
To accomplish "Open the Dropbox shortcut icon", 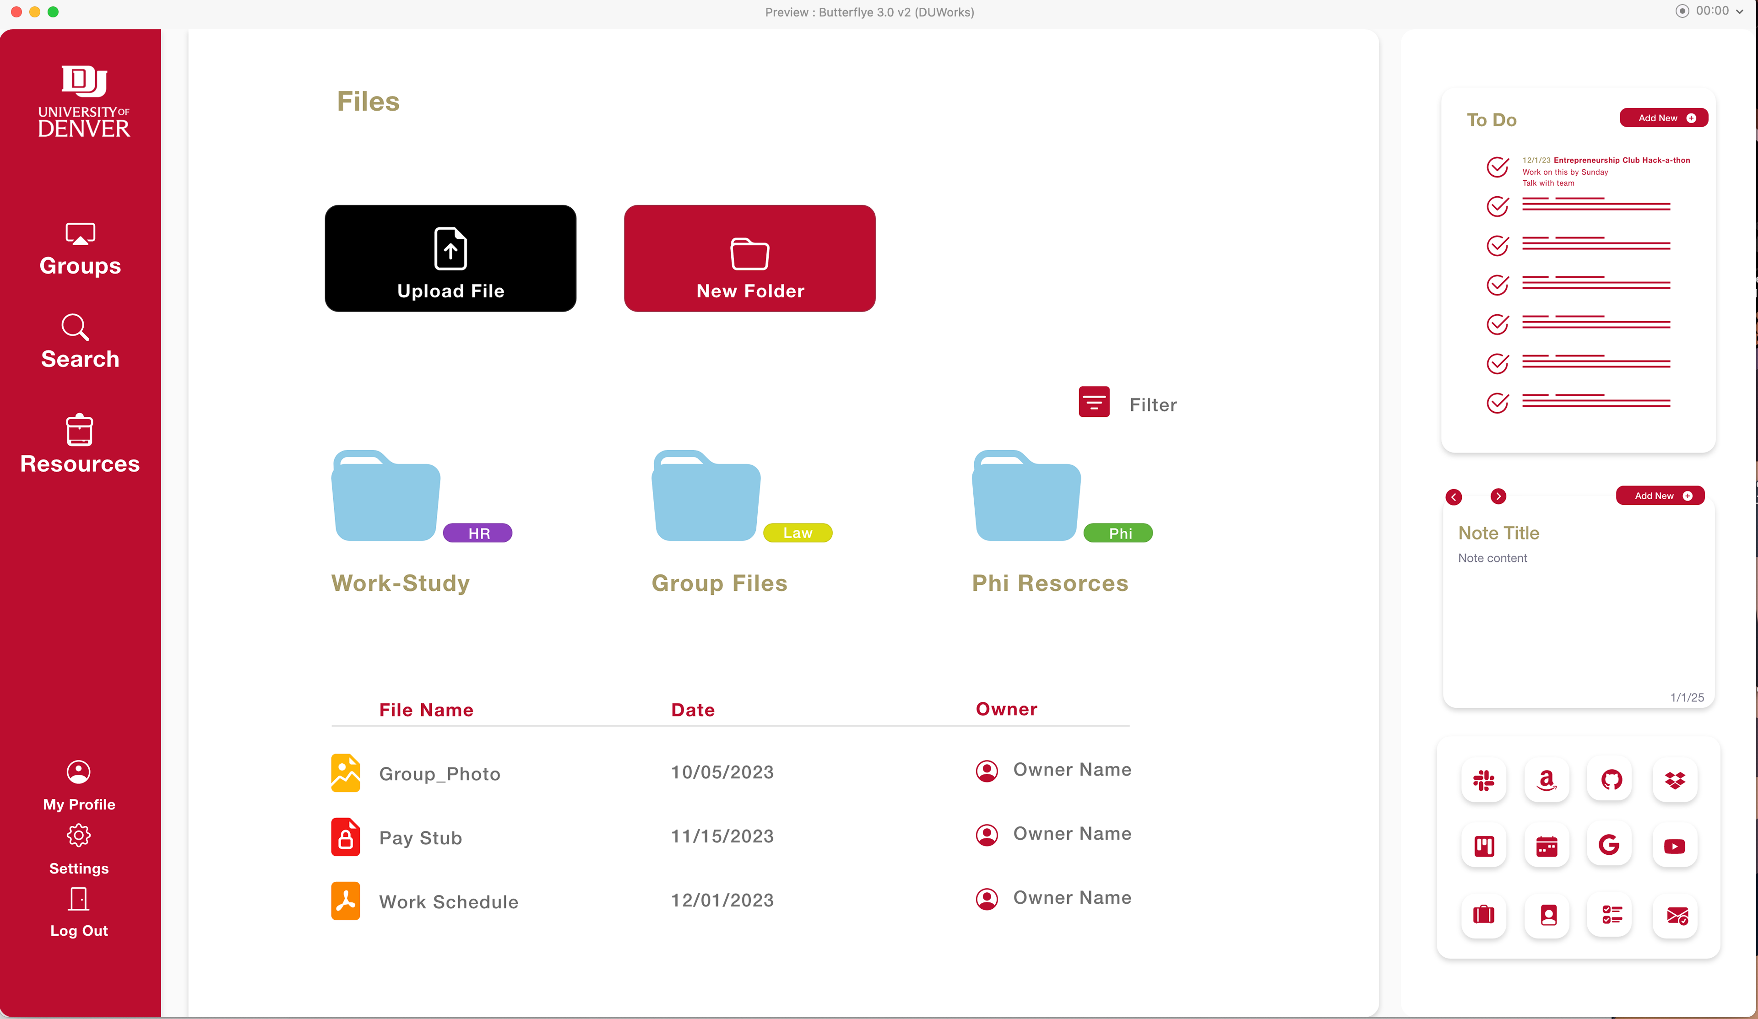I will [x=1674, y=780].
